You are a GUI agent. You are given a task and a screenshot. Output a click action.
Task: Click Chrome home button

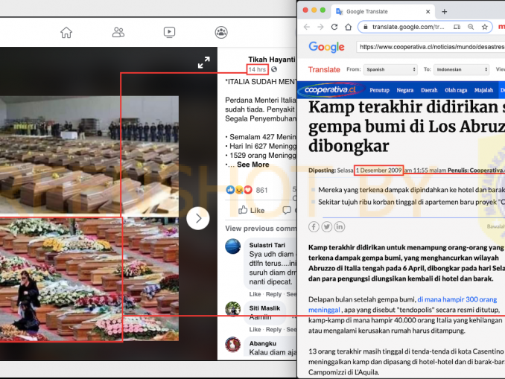[x=349, y=27]
